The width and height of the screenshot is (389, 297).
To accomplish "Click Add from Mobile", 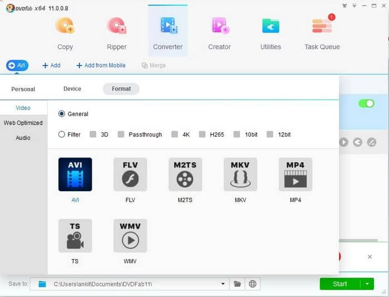I will 101,65.
